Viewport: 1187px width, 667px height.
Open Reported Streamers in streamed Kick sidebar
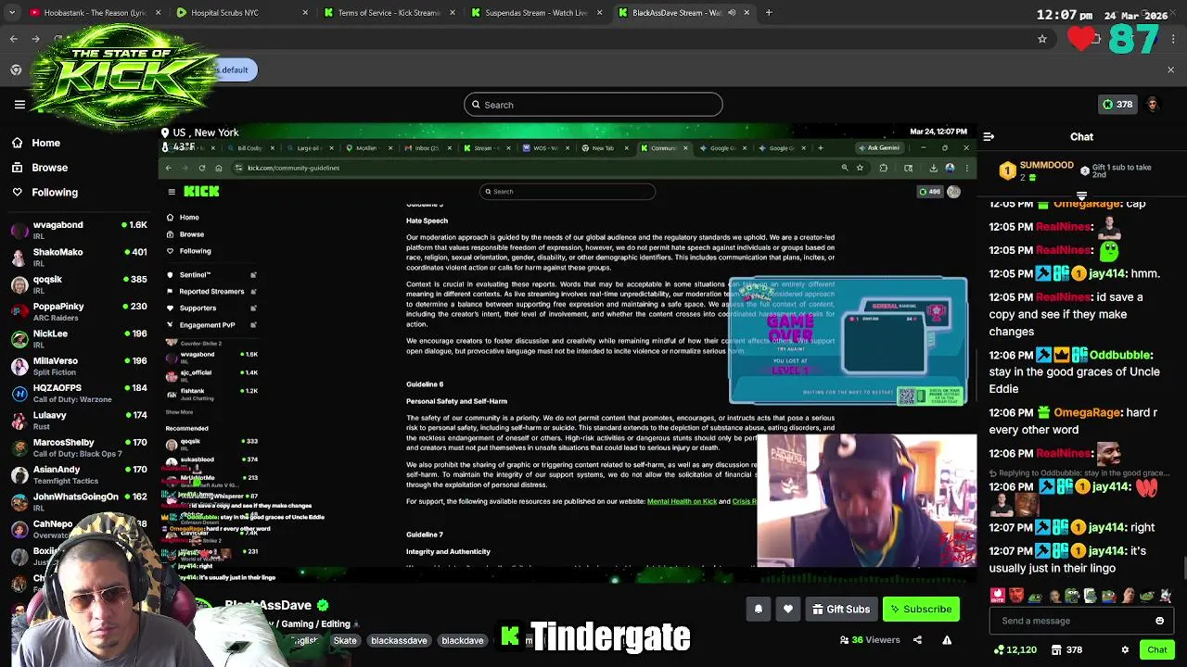211,292
